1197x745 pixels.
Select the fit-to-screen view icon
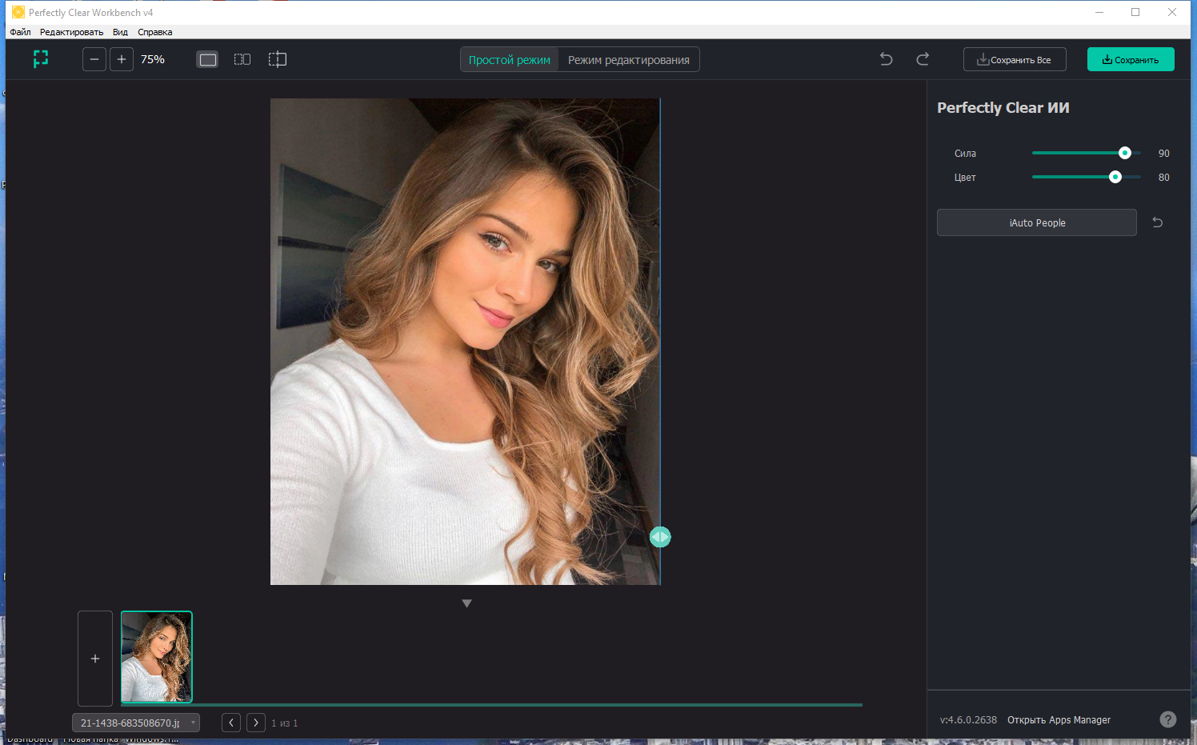click(40, 58)
